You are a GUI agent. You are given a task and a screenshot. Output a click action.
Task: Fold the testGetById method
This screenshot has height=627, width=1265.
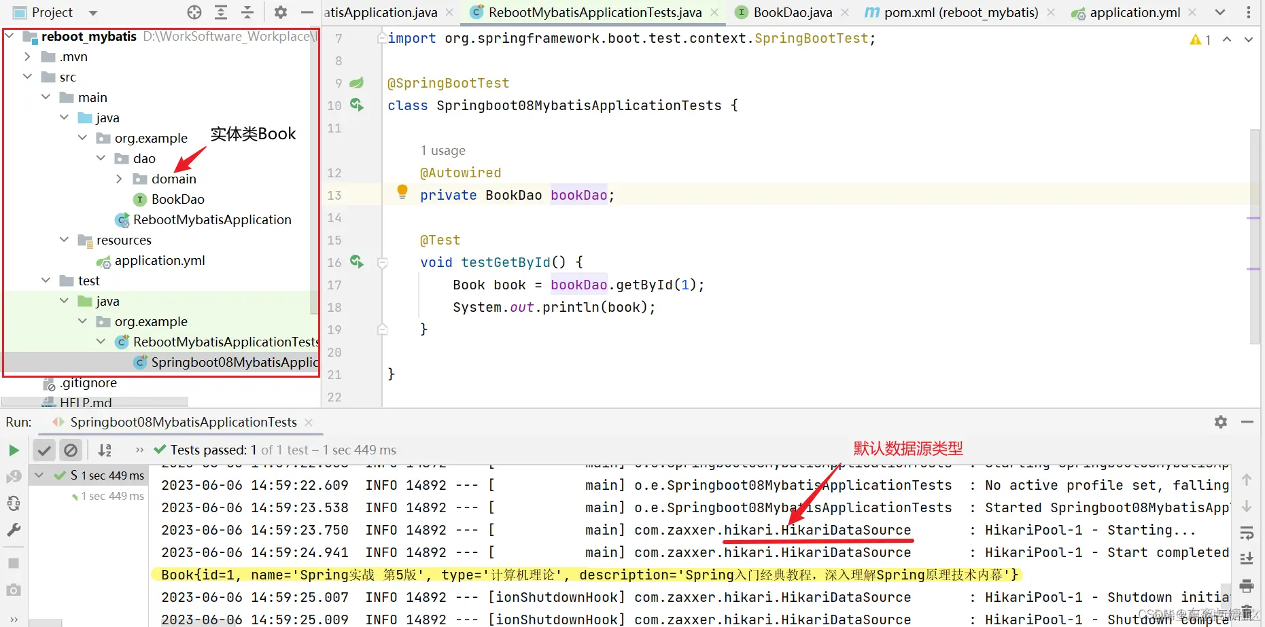pos(382,262)
